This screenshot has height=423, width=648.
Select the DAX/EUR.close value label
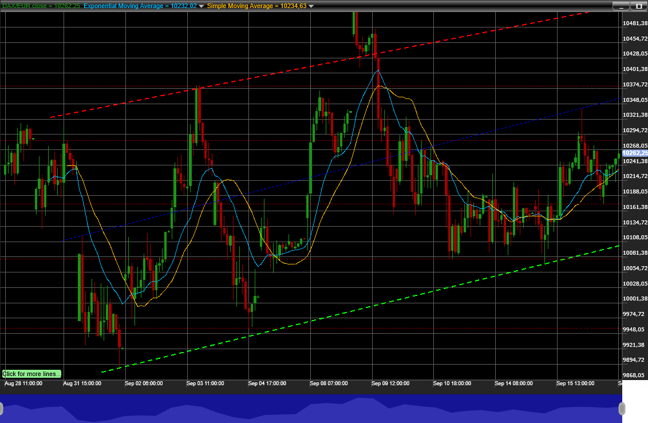(x=41, y=6)
